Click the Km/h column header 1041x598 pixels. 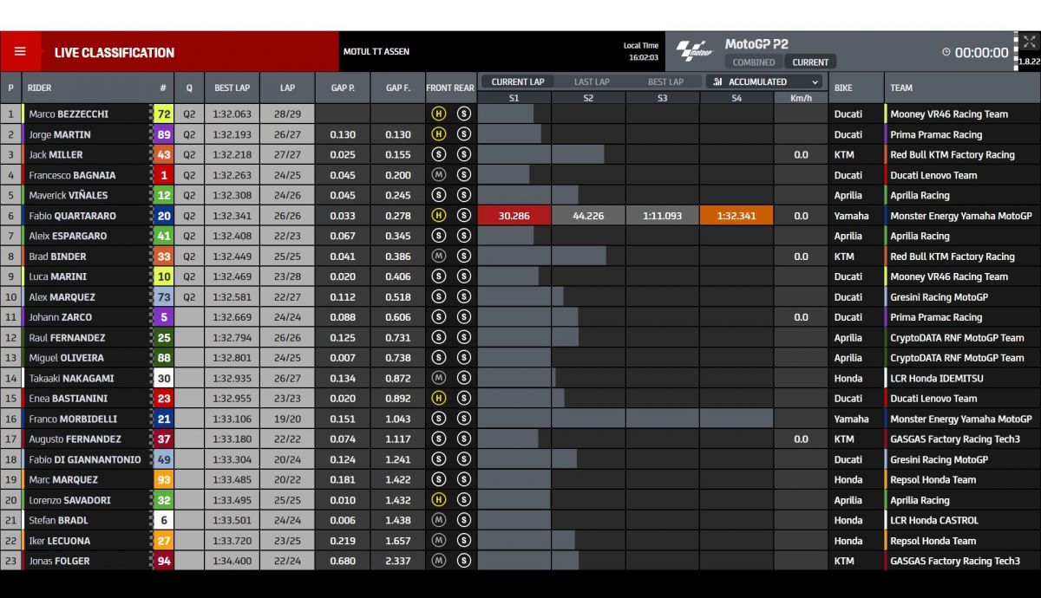pos(801,98)
